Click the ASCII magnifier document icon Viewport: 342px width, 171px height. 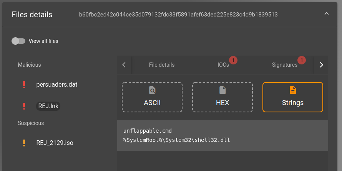point(152,90)
